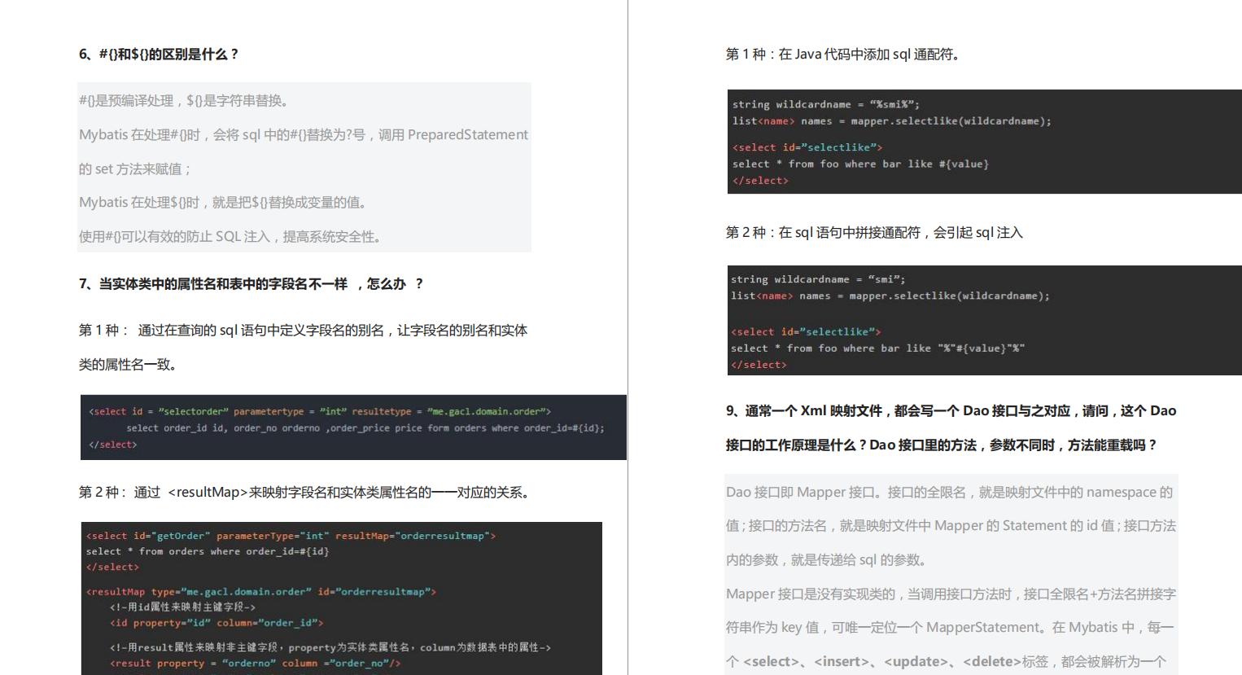Viewport: 1242px width, 675px height.
Task: Click heading '6、#{}和${}的区别是什么？'
Action: click(x=159, y=55)
